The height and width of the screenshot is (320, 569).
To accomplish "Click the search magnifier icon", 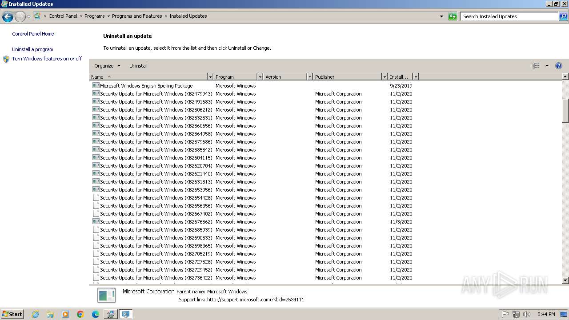I will (563, 16).
